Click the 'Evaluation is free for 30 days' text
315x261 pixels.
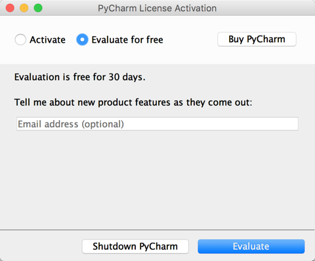point(80,77)
